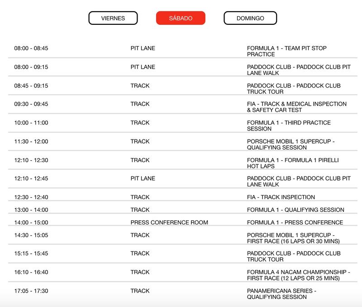Select Porsche Mobil 1 Supercup First Race
362x307 pixels.
[x=293, y=238]
